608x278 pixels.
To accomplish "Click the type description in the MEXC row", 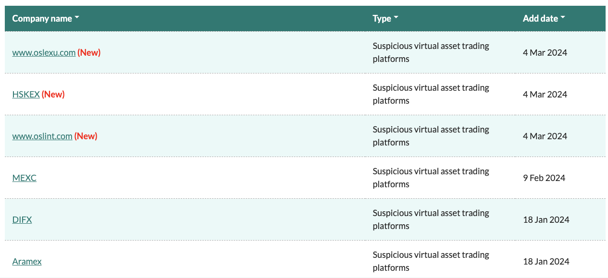I will point(431,178).
